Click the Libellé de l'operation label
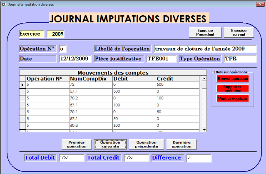The image size is (266, 174). (x=123, y=49)
